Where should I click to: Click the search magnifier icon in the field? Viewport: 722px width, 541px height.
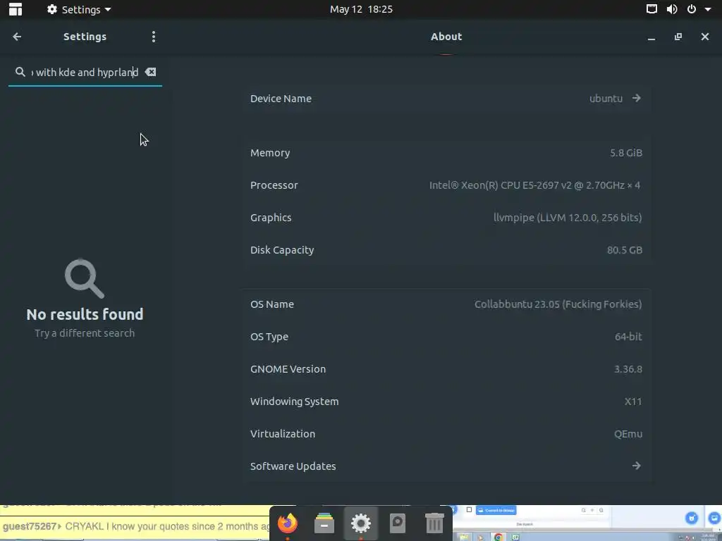pos(20,72)
